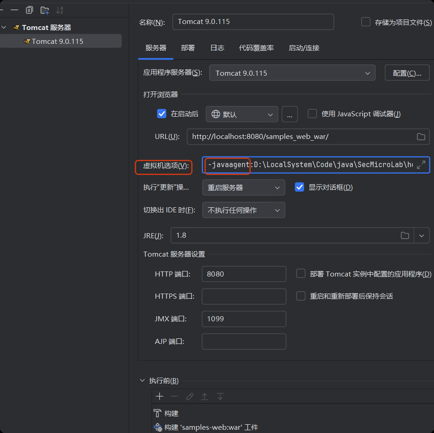This screenshot has height=433, width=434.
Task: Enable 重启和重新部署后保持会话 checkbox
Action: pyautogui.click(x=300, y=296)
